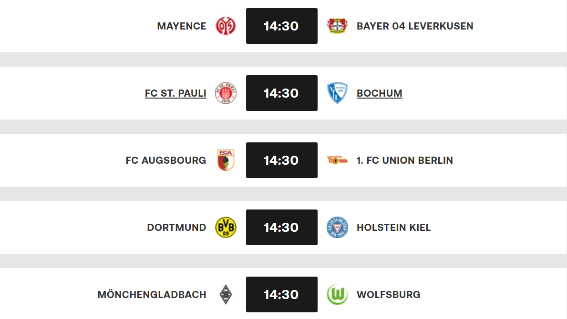Click the Mayence club crest
The image size is (567, 319).
coord(225,26)
